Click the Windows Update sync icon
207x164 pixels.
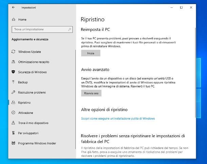13,52
